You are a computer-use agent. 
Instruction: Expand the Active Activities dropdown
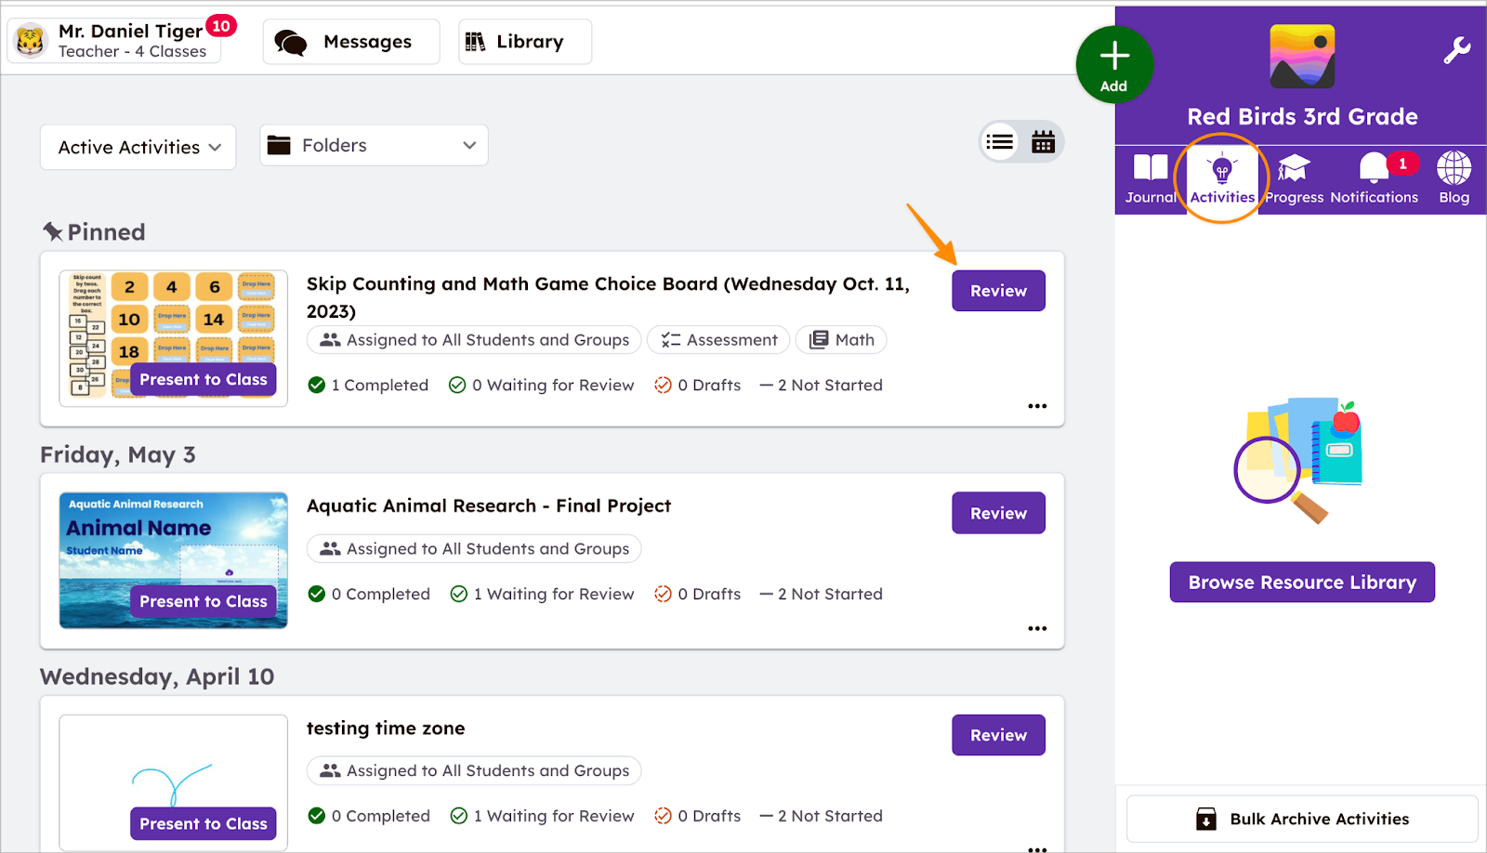point(138,148)
